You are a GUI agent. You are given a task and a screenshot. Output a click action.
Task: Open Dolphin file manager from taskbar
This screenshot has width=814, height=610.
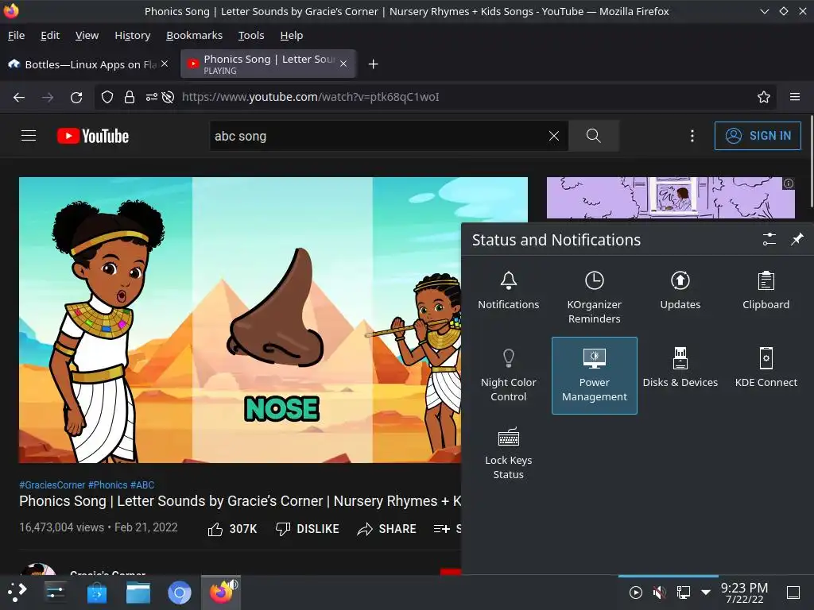click(x=138, y=592)
